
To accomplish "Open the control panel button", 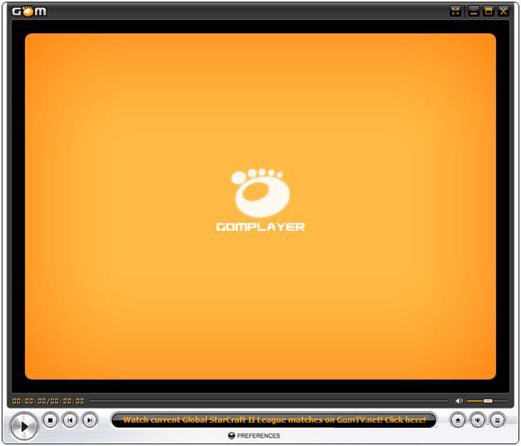I will pos(478,420).
